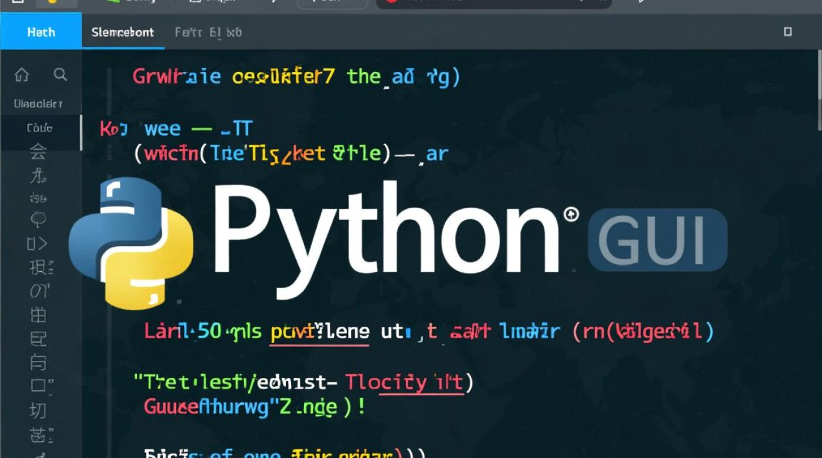
Task: Select the rectangle-with-arrow sidebar icon
Action: click(x=37, y=244)
